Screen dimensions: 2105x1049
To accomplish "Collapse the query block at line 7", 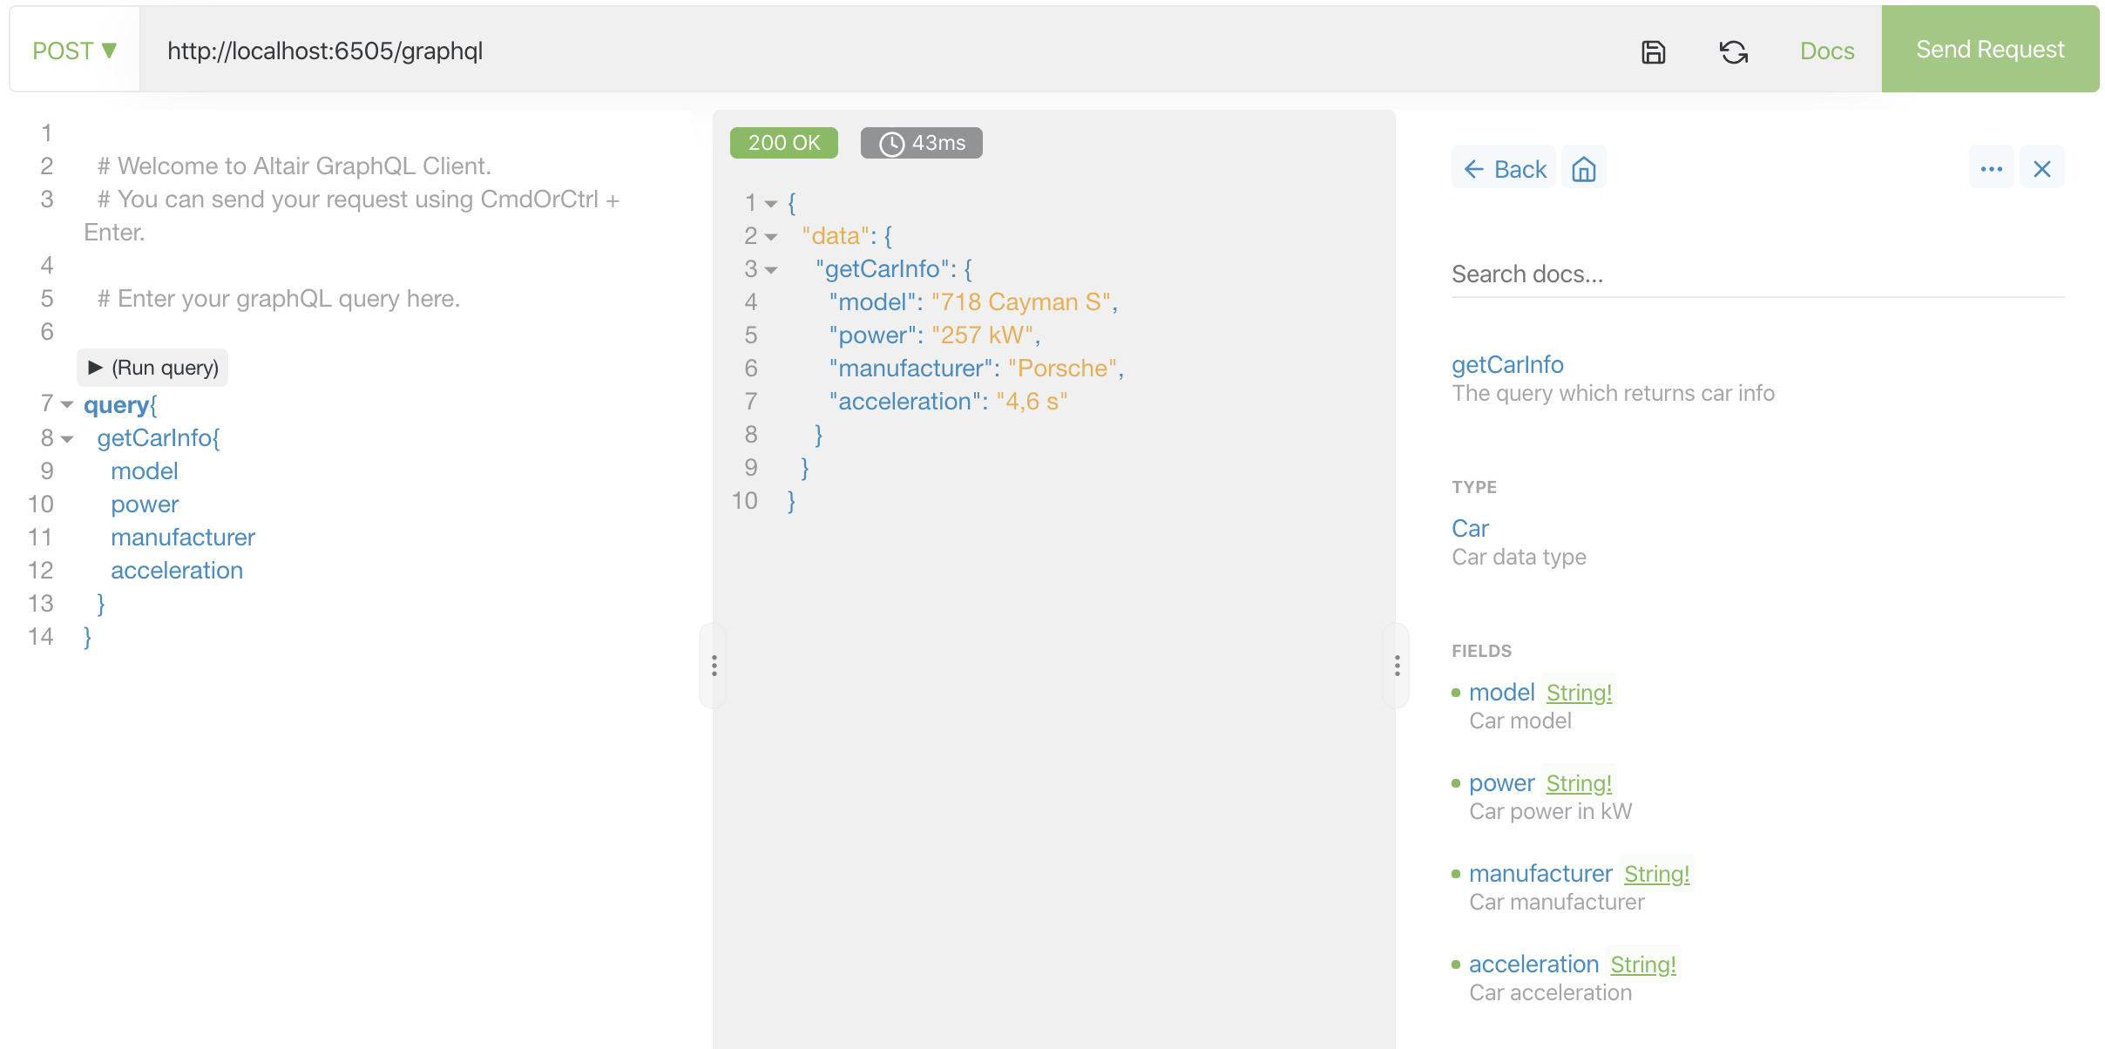I will point(67,404).
